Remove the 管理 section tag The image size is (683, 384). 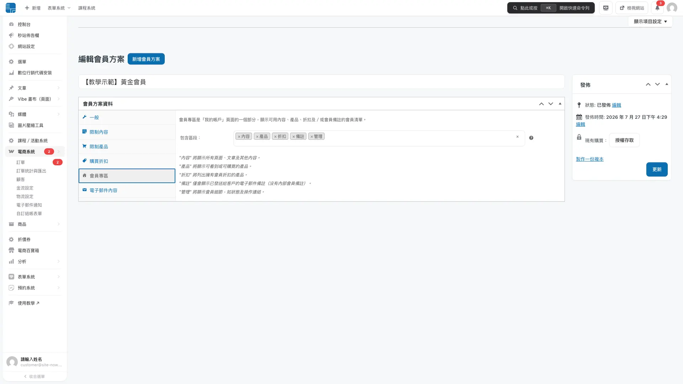coord(312,137)
